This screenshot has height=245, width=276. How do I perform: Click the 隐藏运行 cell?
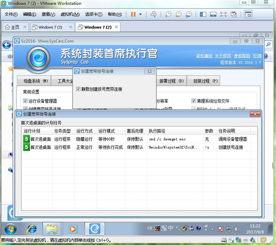[x=84, y=139]
